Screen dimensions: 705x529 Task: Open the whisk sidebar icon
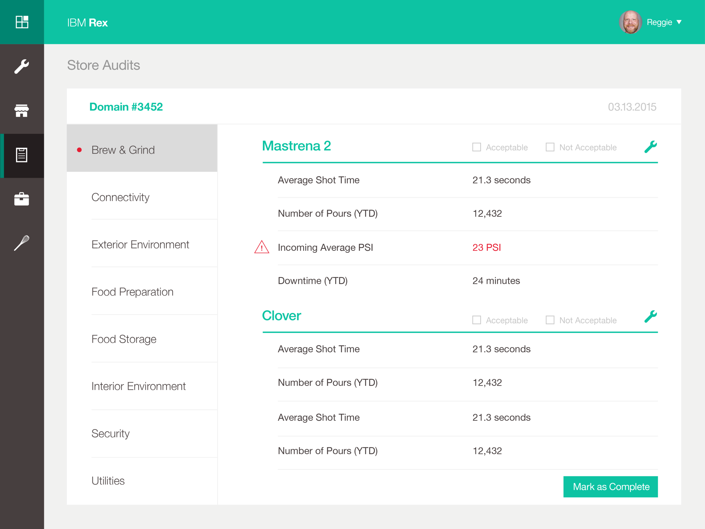click(22, 243)
